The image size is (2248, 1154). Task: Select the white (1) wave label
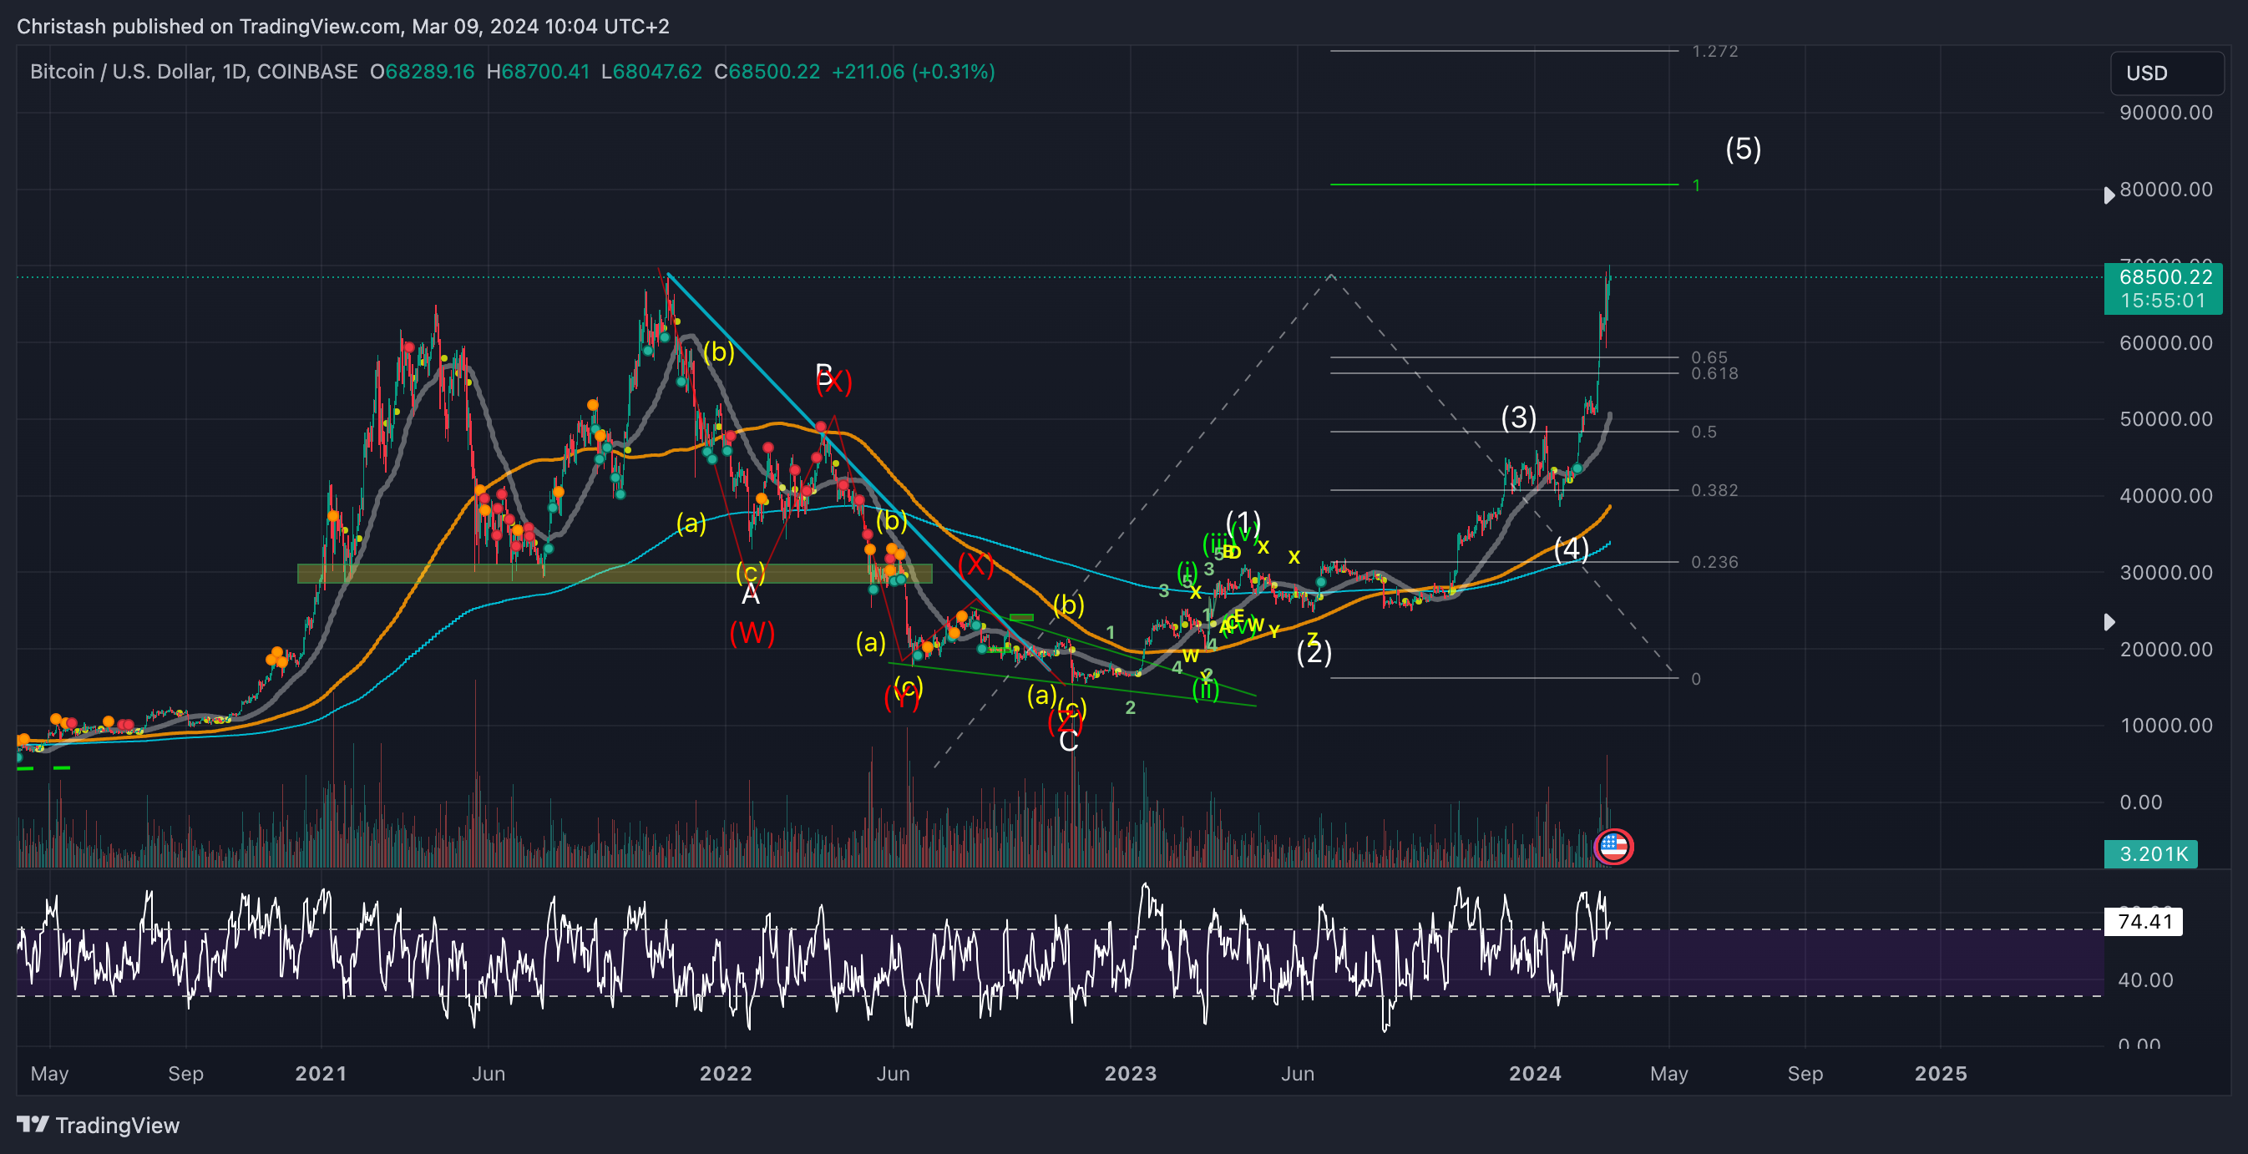(x=1243, y=522)
